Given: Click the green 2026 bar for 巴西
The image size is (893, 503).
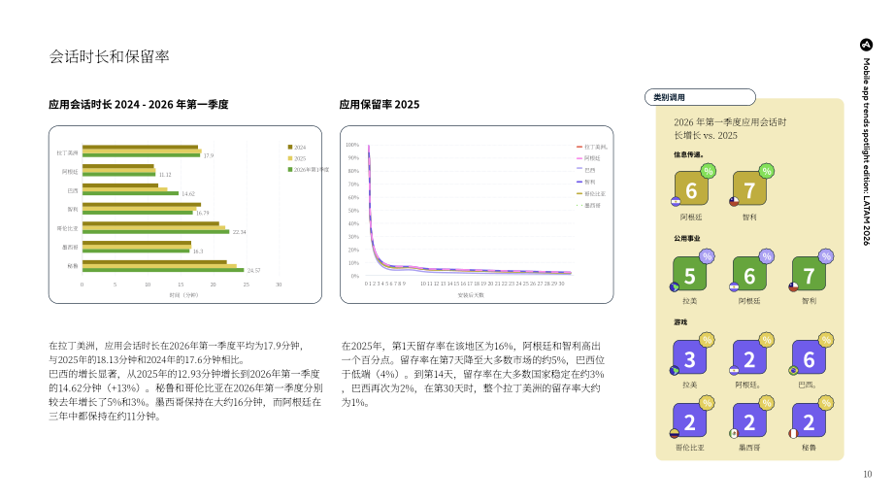Looking at the screenshot, I should tap(130, 193).
